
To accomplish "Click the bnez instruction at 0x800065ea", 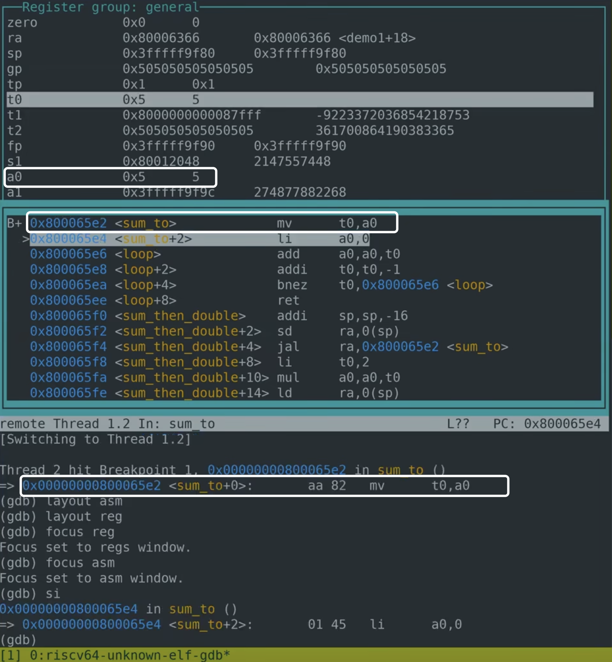I will pyautogui.click(x=261, y=285).
